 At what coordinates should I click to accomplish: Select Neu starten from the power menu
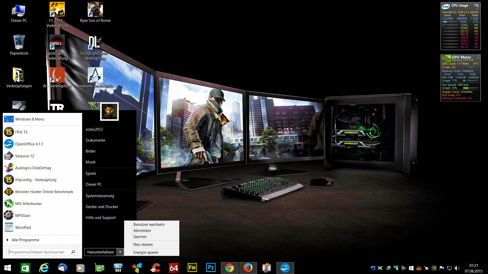[x=143, y=245]
